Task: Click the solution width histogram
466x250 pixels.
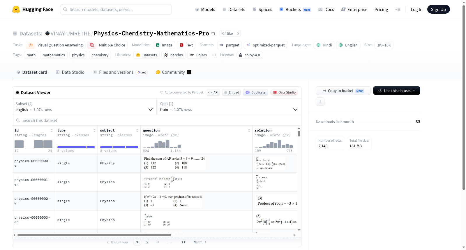Action: [x=274, y=144]
